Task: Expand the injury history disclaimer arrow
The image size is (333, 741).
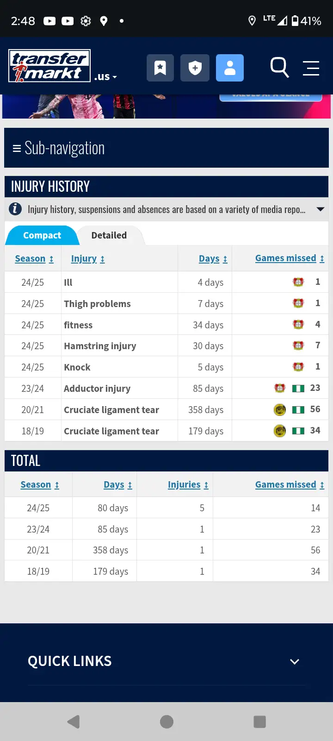Action: [x=320, y=209]
